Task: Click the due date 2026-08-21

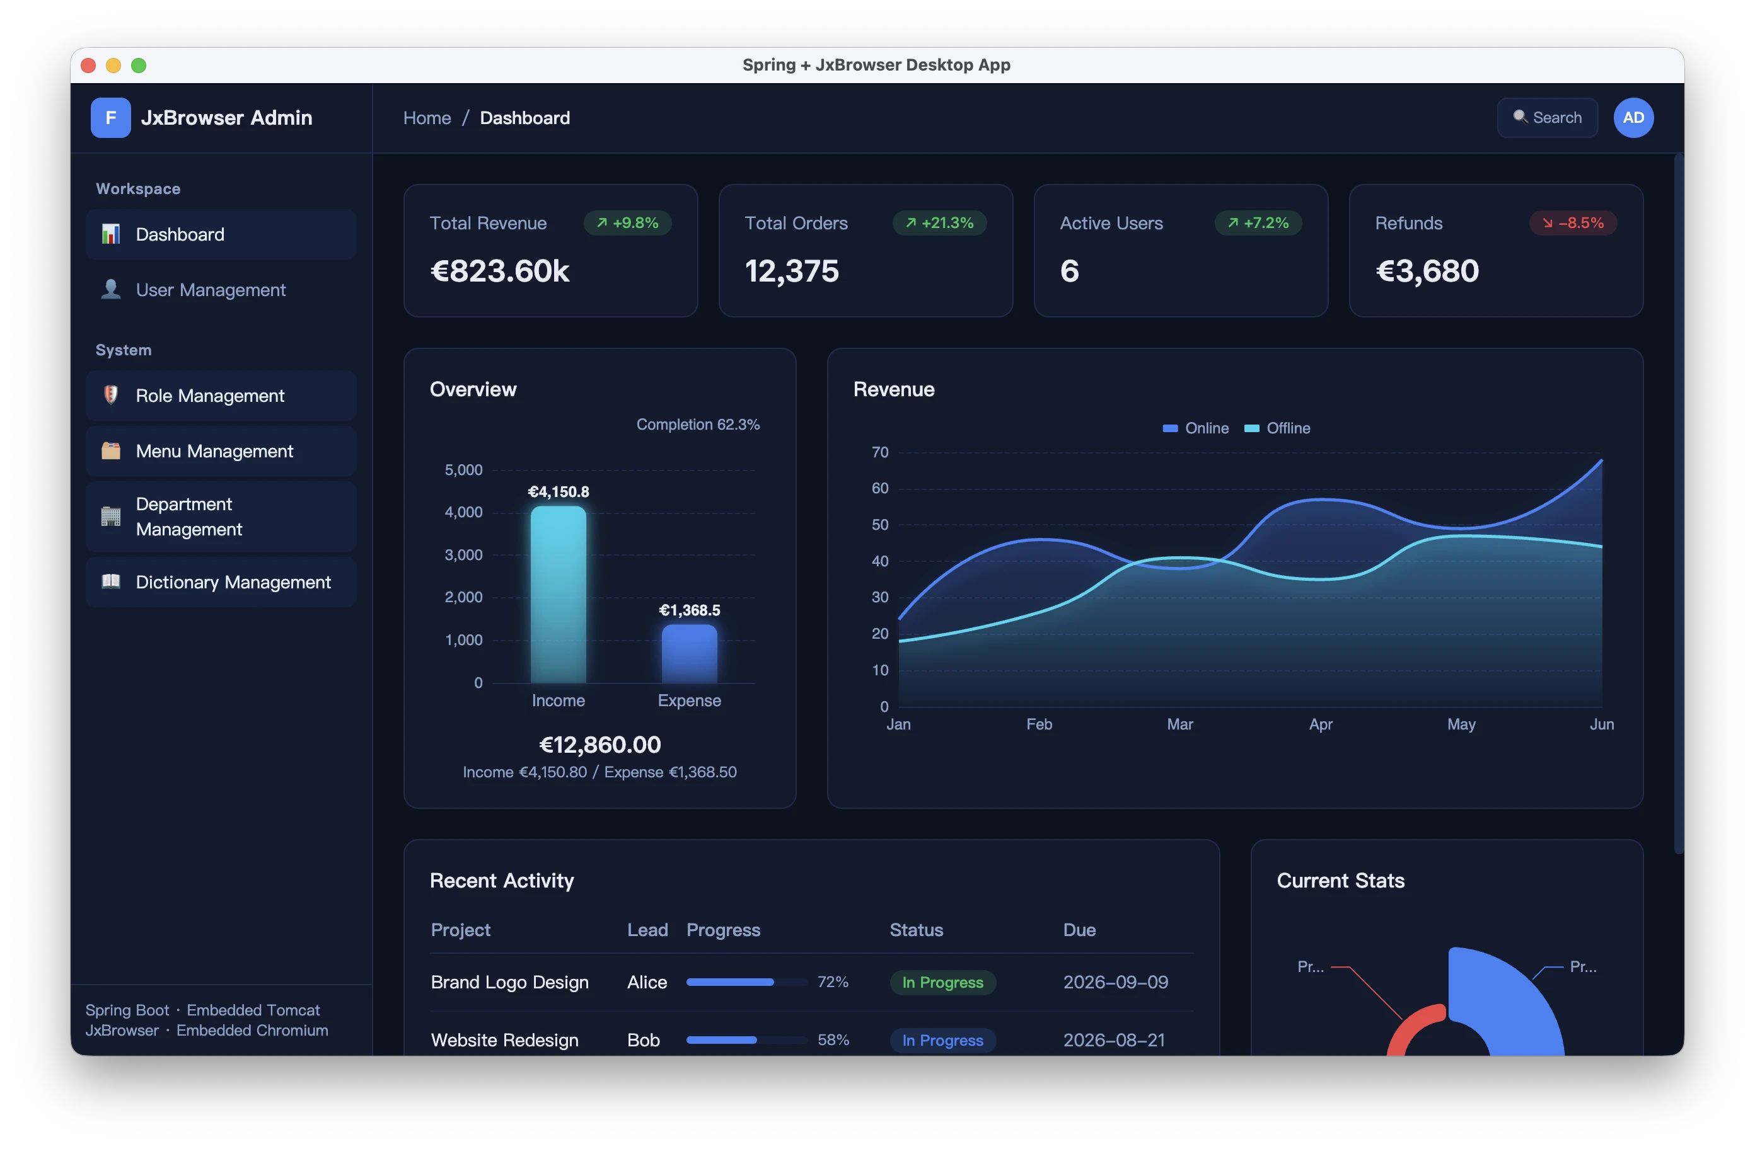Action: pos(1113,1040)
